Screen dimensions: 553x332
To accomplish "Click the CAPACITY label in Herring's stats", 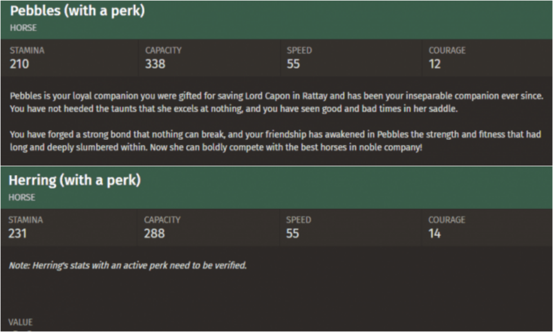I will tap(162, 220).
